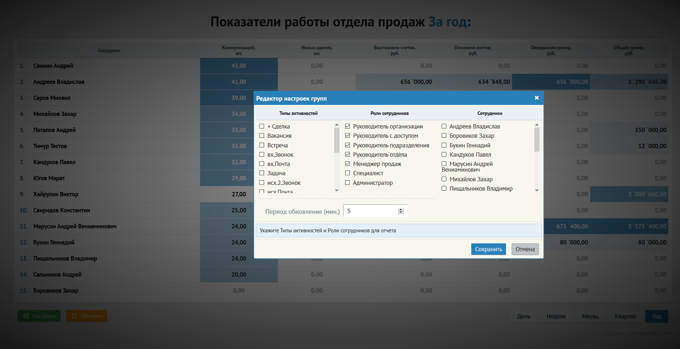Viewport: 680px width, 349px height.
Task: Select the 'День' period tab
Action: (x=524, y=316)
